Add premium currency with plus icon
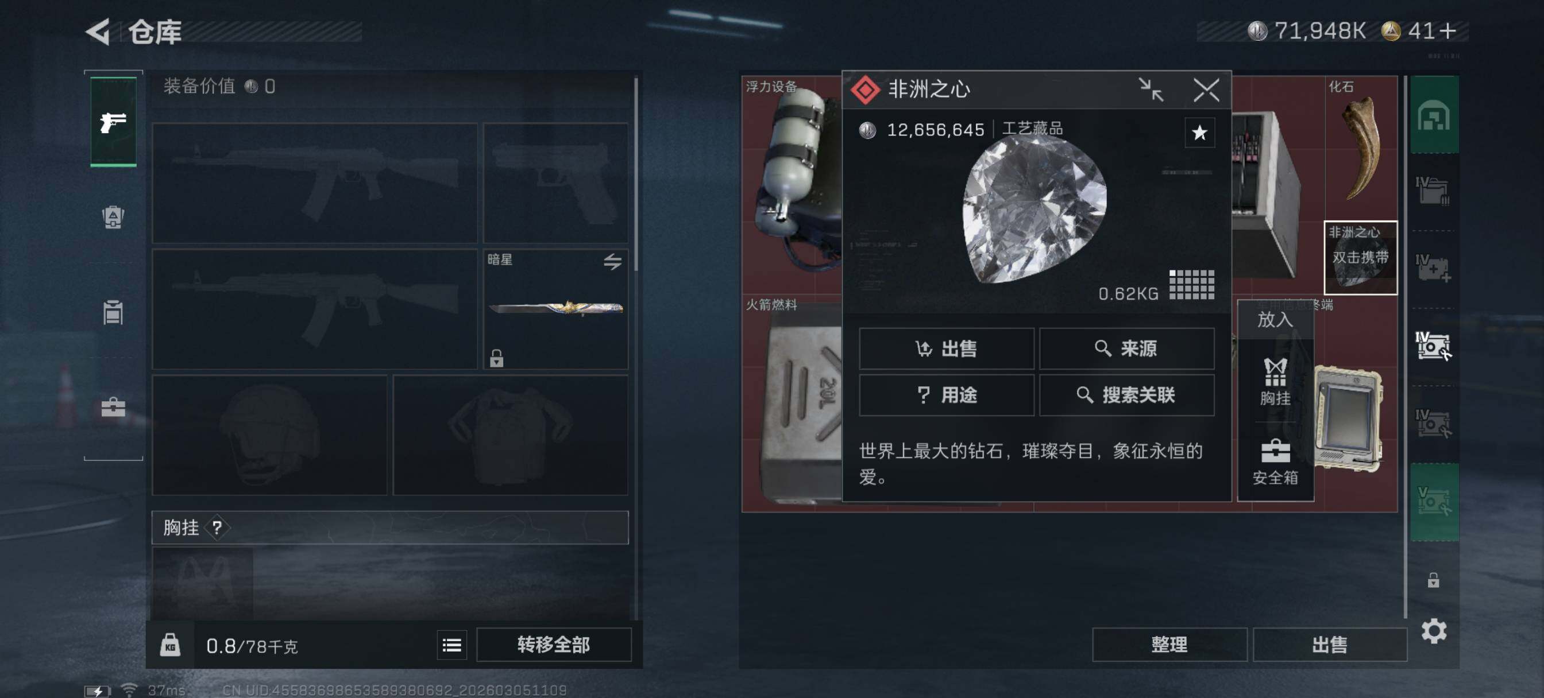This screenshot has height=698, width=1544. coord(1447,30)
